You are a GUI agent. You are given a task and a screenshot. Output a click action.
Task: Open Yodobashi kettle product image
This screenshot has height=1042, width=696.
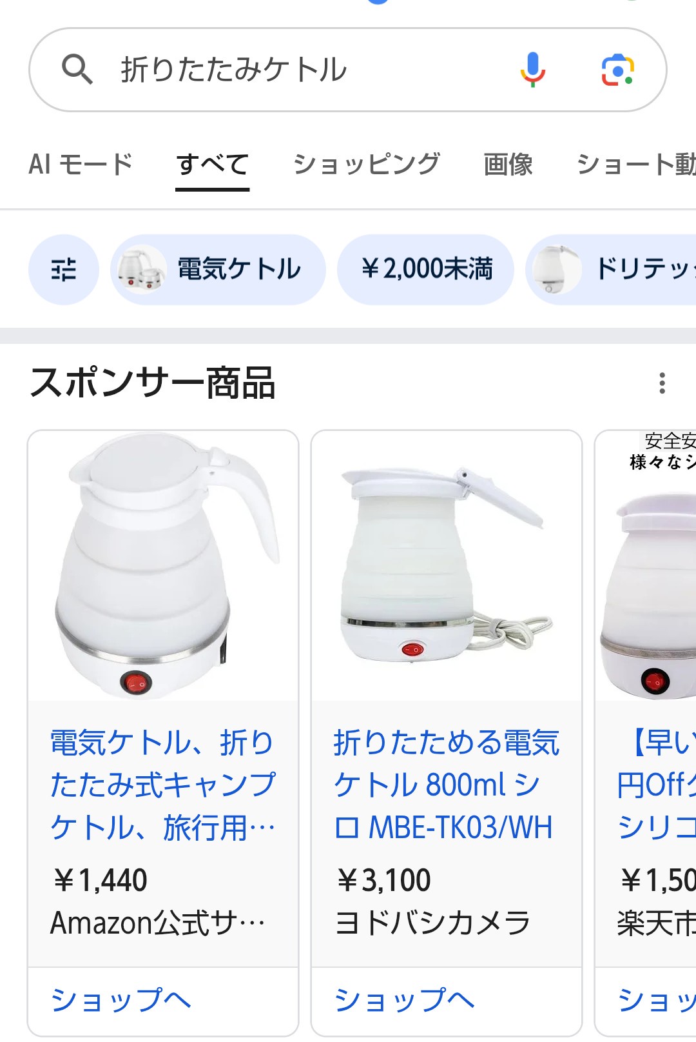tap(447, 566)
